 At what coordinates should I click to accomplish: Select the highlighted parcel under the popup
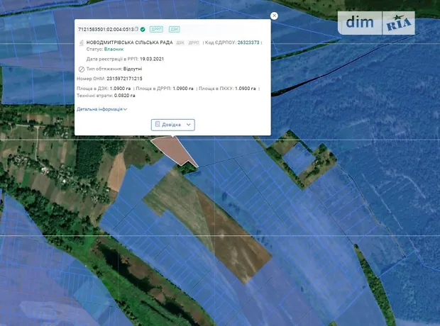pyautogui.click(x=170, y=148)
